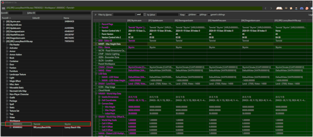Image resolution: width=313 pixels, height=137 pixels.
Task: Collapse MNAM - World Map Data section
Action: (x=96, y=93)
